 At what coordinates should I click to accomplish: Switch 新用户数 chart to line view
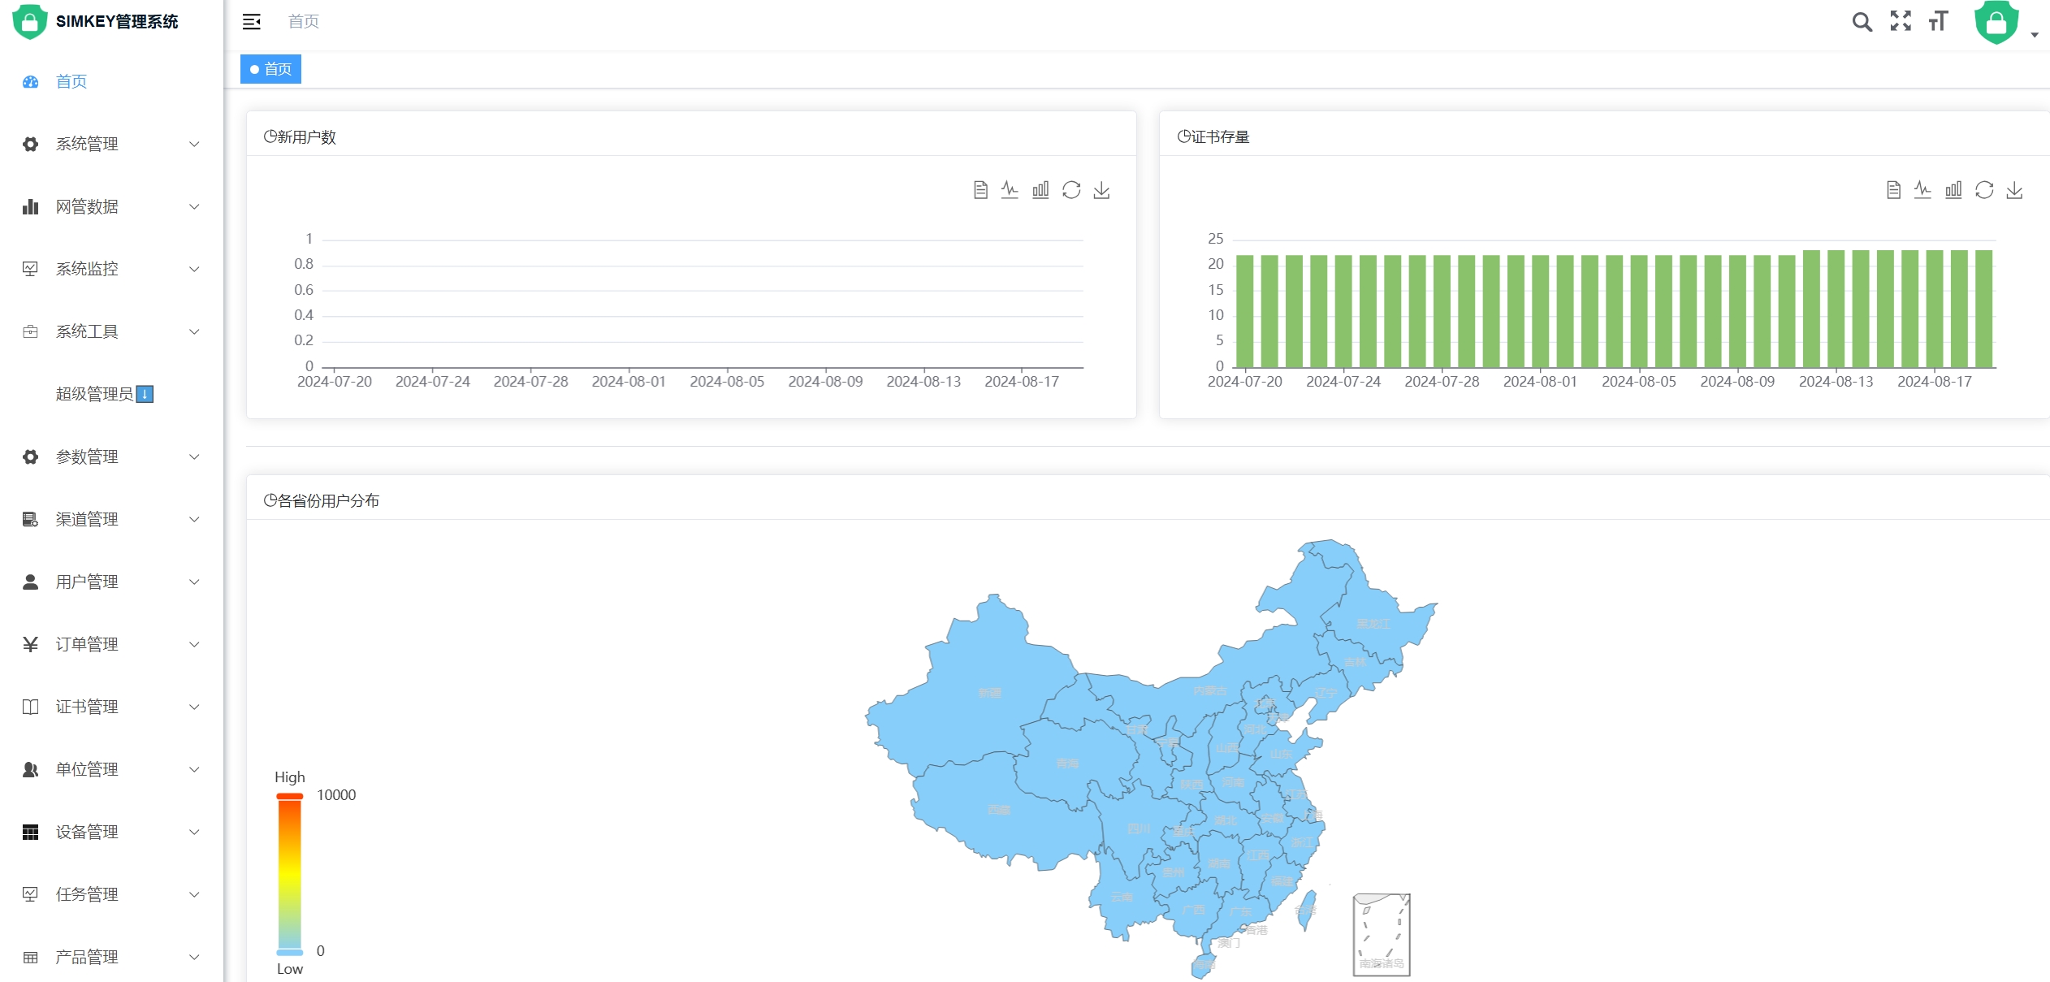click(1010, 190)
